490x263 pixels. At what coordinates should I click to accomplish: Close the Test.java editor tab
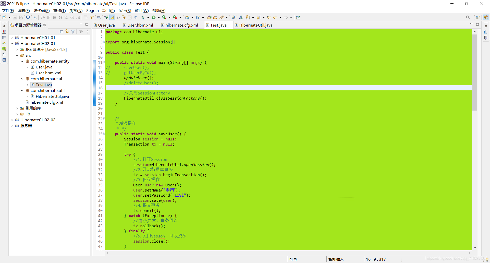[x=230, y=25]
